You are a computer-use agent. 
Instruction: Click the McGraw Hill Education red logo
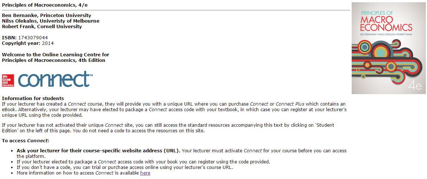coord(8,80)
